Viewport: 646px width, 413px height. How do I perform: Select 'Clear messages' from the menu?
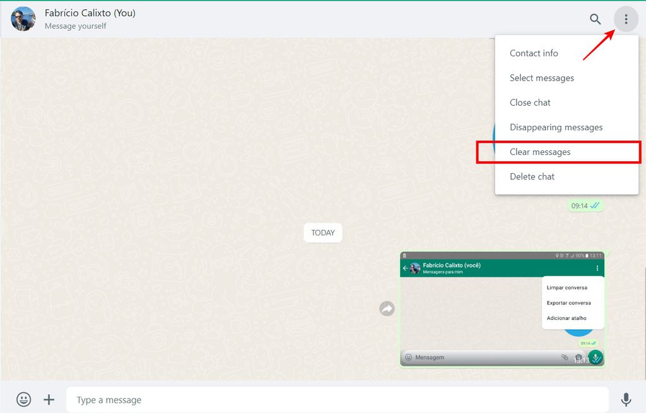click(541, 152)
